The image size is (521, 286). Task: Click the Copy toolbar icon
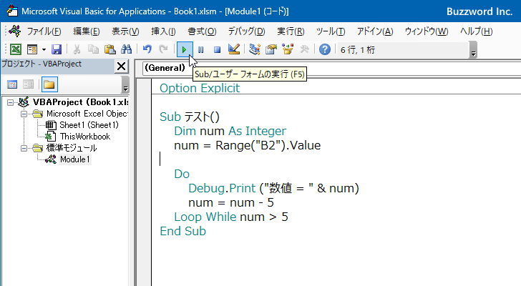93,49
